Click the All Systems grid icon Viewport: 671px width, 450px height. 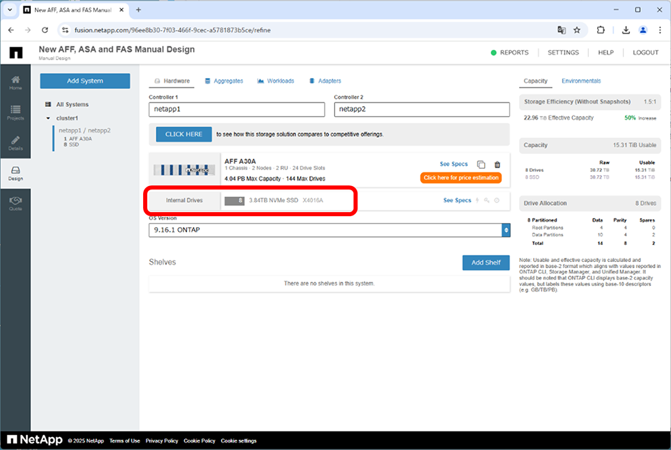(48, 104)
